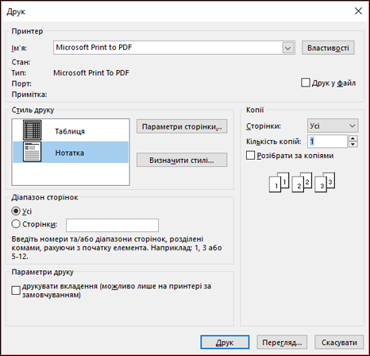Click the collate pages illustration set 3
370x356 pixels.
[325, 182]
